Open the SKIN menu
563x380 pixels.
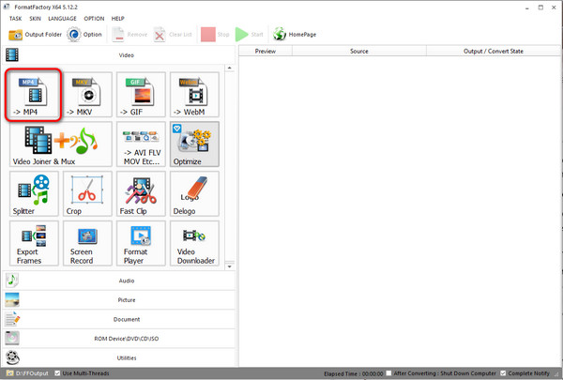[x=35, y=19]
